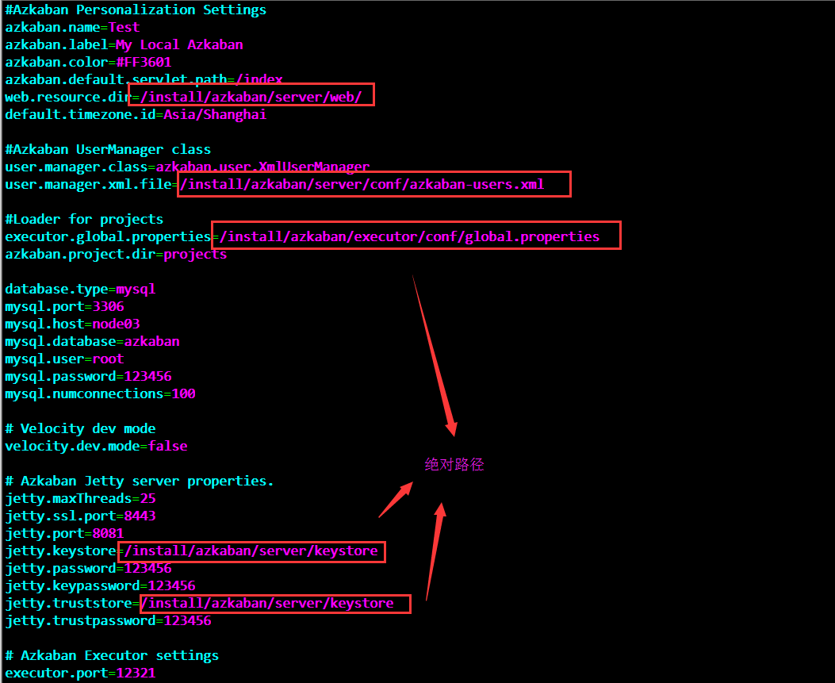
Task: Select the line "jetty.maxThreads=25"
Action: [80, 498]
